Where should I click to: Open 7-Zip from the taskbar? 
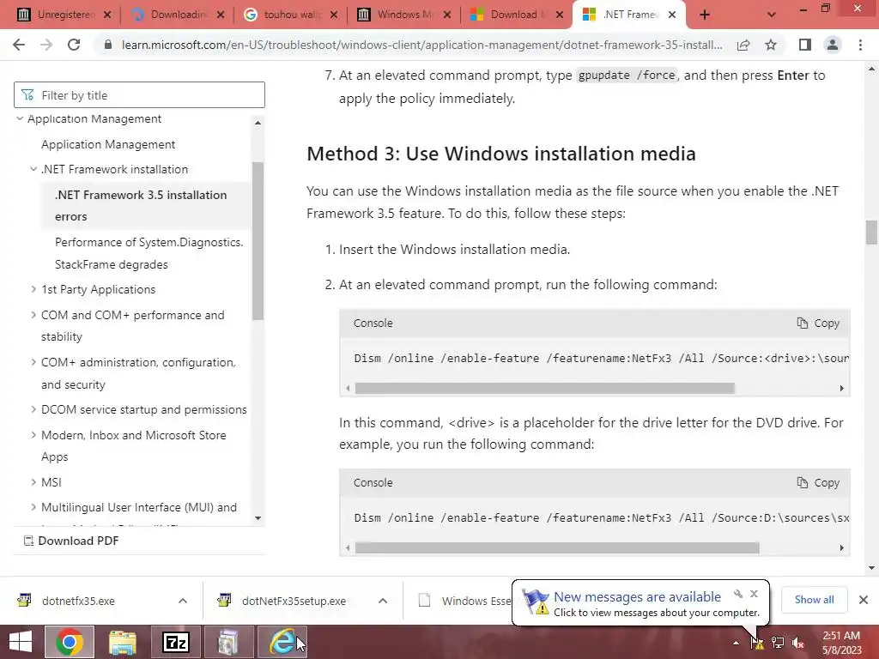point(175,642)
